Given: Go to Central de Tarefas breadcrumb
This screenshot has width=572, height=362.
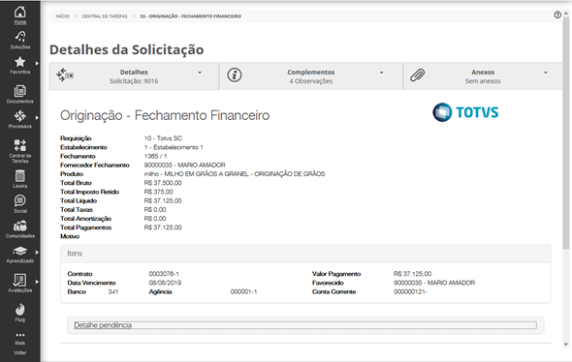Looking at the screenshot, I should tap(105, 16).
